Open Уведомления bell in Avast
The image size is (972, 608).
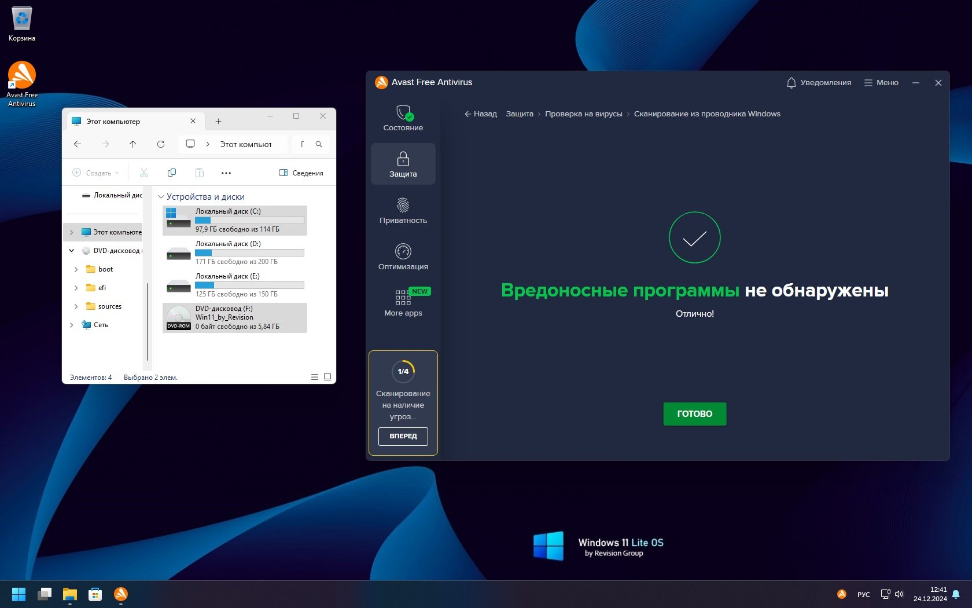tap(819, 83)
